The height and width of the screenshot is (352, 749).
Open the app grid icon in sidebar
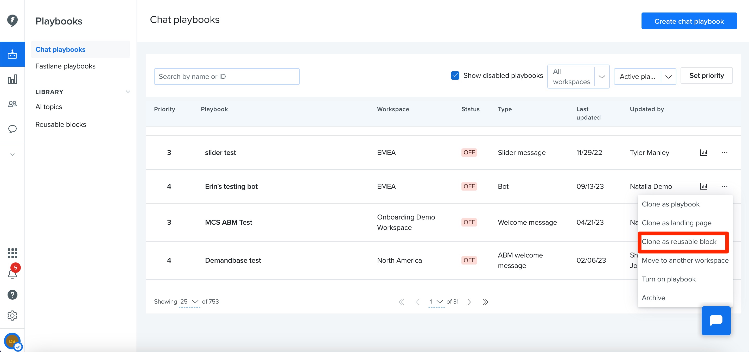coord(12,253)
